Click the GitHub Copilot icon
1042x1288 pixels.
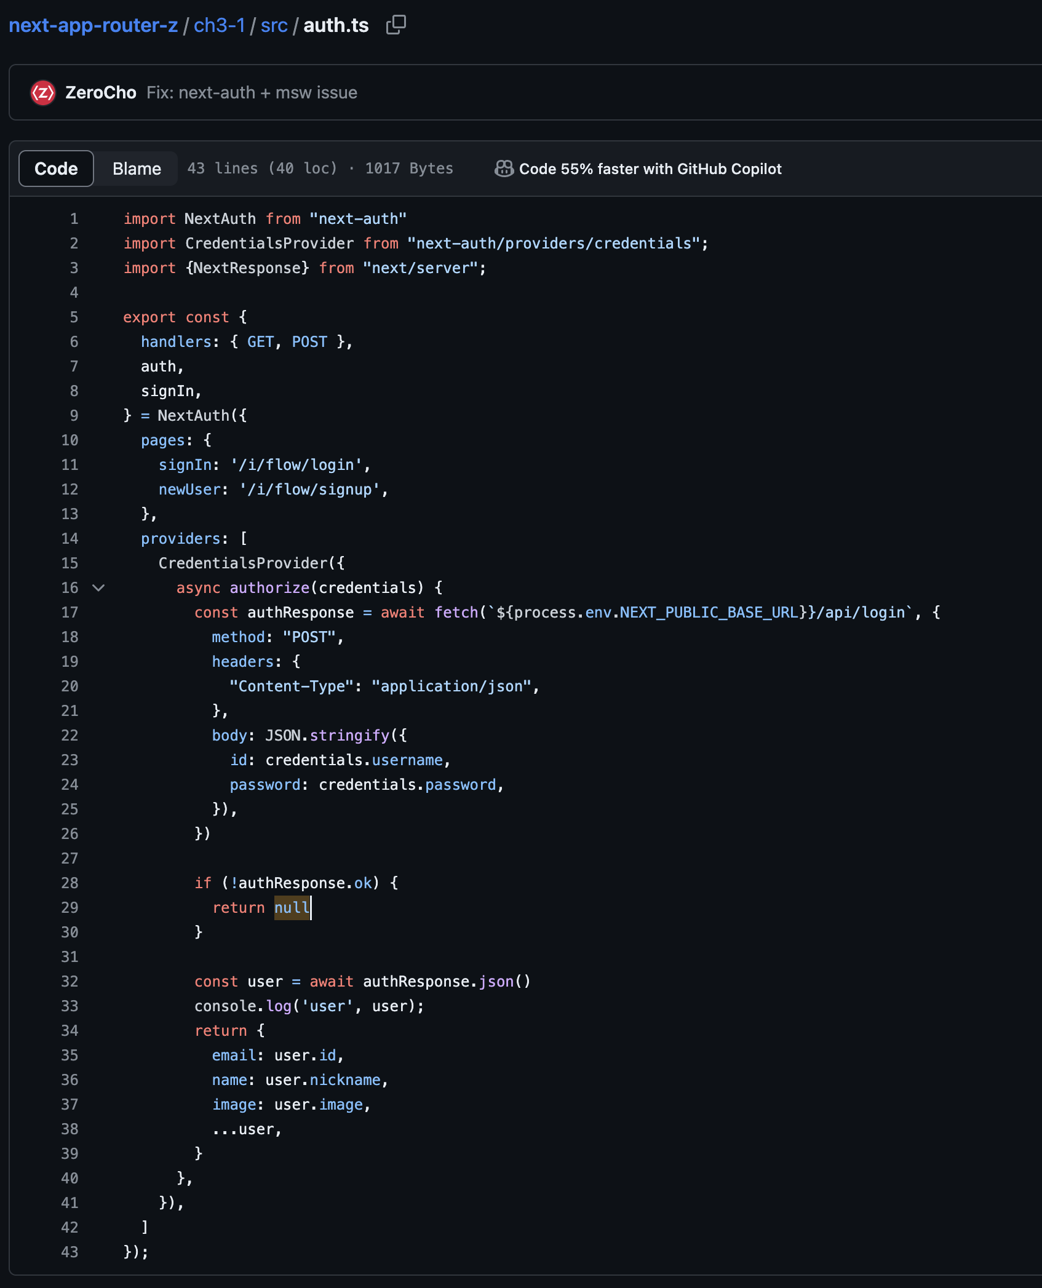point(504,169)
